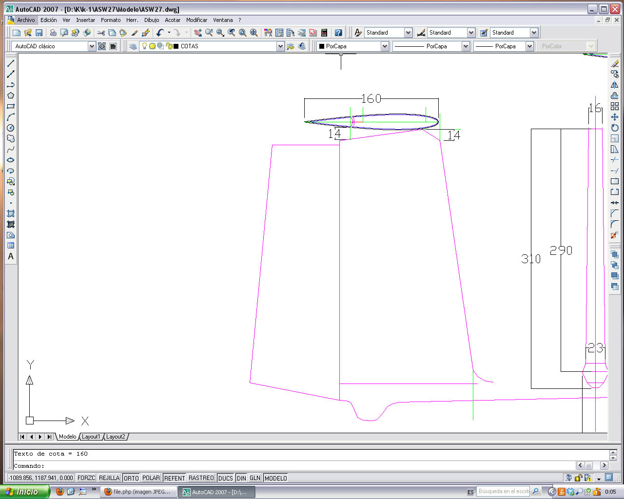
Task: Switch to file.php taskbar window
Action: click(138, 492)
